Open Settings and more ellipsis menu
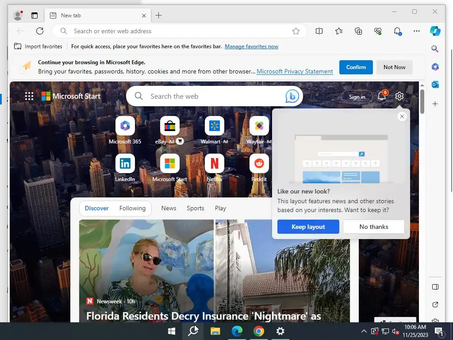Viewport: 453px width, 340px height. 417,31
